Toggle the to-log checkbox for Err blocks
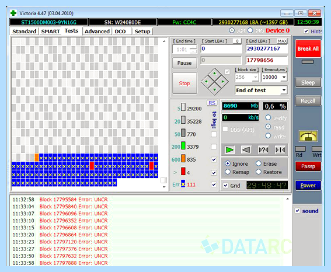Screen dimensions: 331x272 [x=214, y=184]
